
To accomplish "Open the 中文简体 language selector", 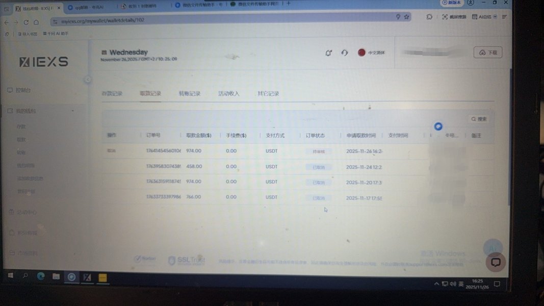I will (376, 53).
